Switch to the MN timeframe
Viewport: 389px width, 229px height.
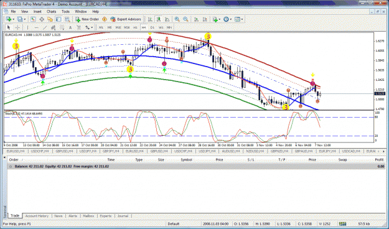click(x=169, y=27)
